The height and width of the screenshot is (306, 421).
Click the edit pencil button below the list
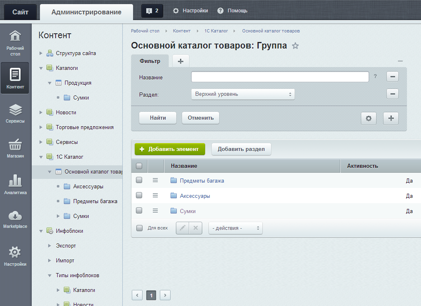coord(182,228)
